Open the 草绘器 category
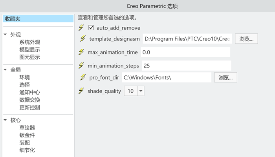This screenshot has height=157, width=275. [27, 128]
